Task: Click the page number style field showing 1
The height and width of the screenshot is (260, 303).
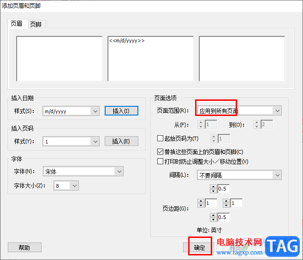Action: (x=67, y=141)
